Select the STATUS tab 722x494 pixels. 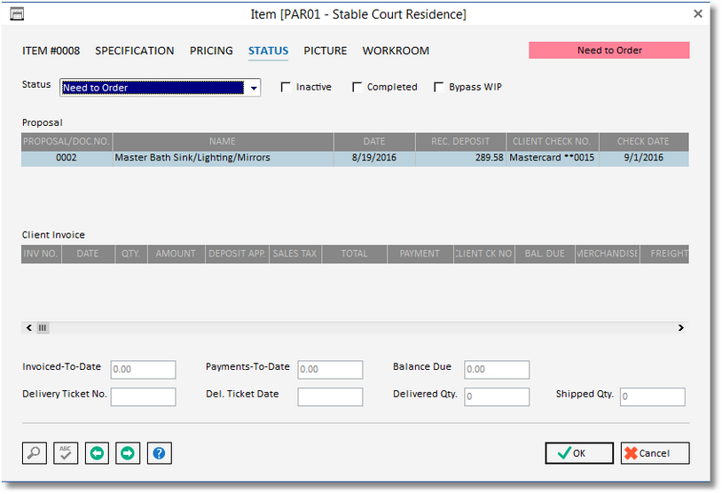pos(269,51)
